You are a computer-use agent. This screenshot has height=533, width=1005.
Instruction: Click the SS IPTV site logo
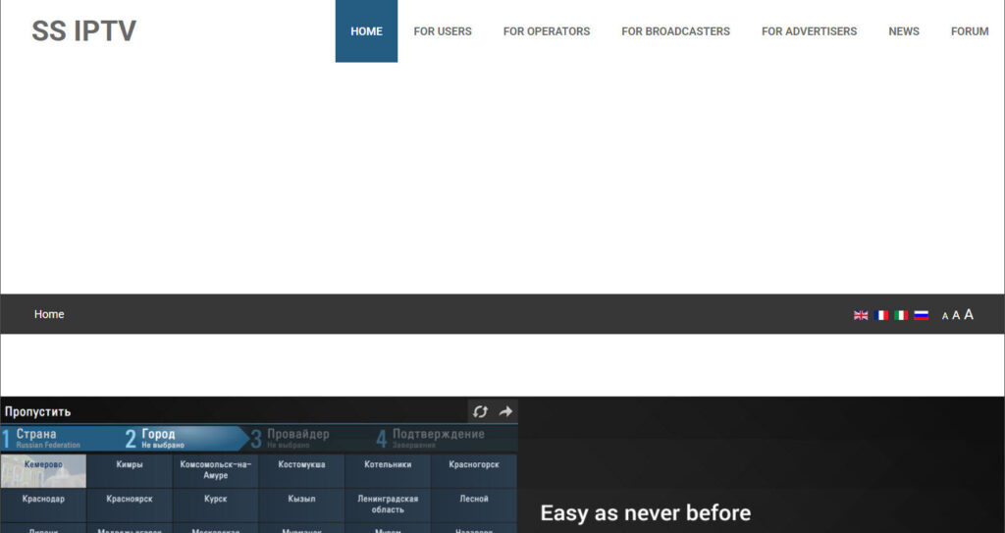[84, 30]
